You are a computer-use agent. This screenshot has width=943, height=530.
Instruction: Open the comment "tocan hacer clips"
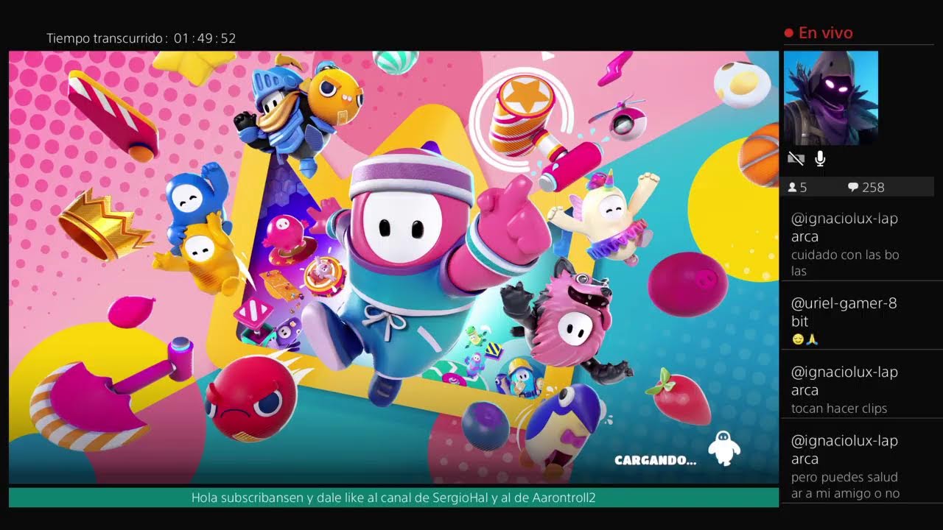pos(838,409)
